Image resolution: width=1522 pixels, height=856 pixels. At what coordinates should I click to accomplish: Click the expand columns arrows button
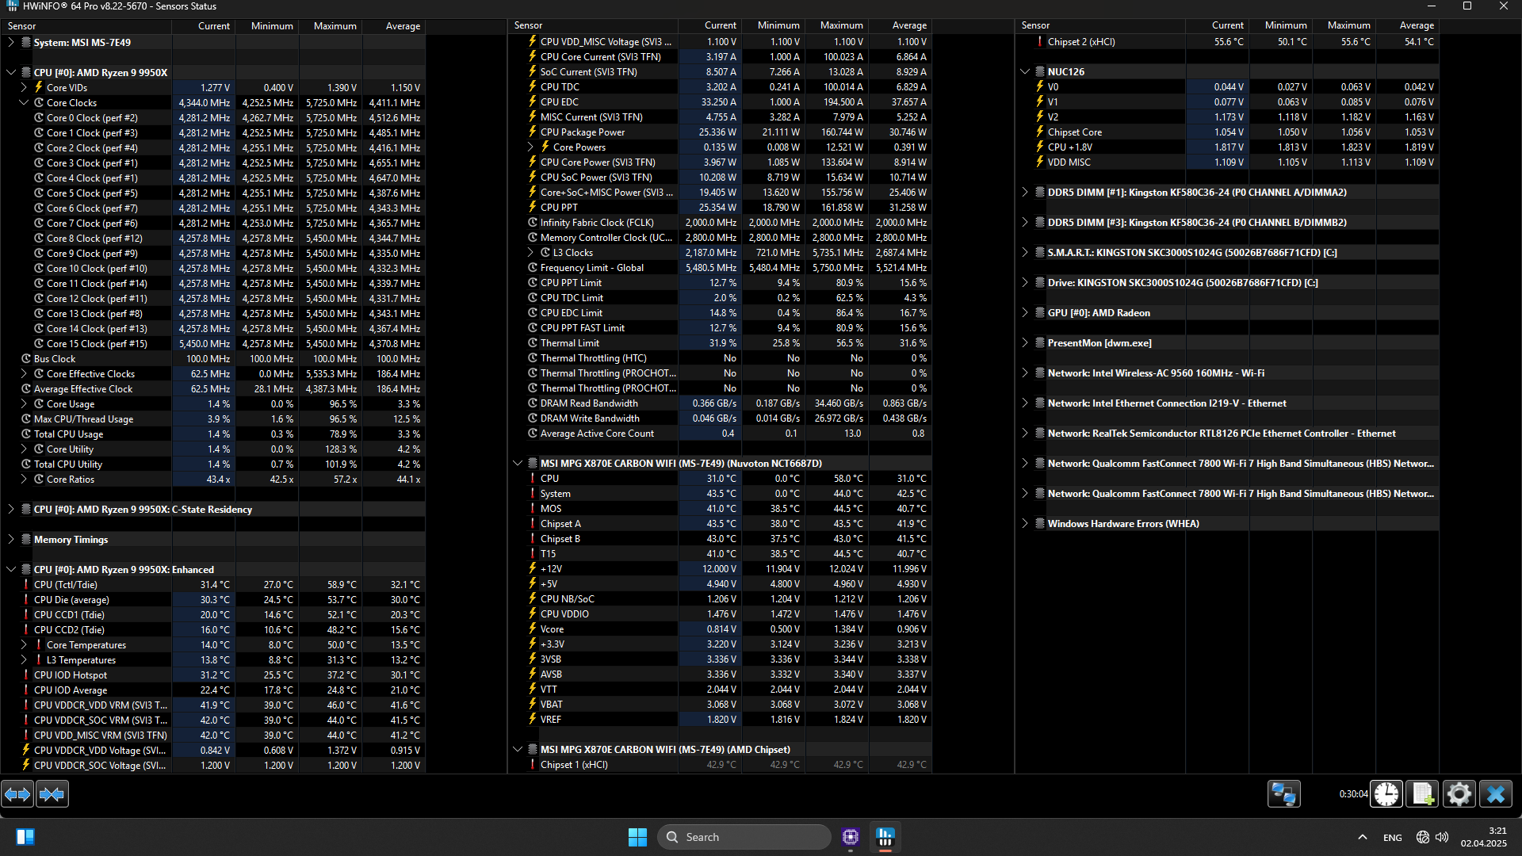click(x=17, y=793)
